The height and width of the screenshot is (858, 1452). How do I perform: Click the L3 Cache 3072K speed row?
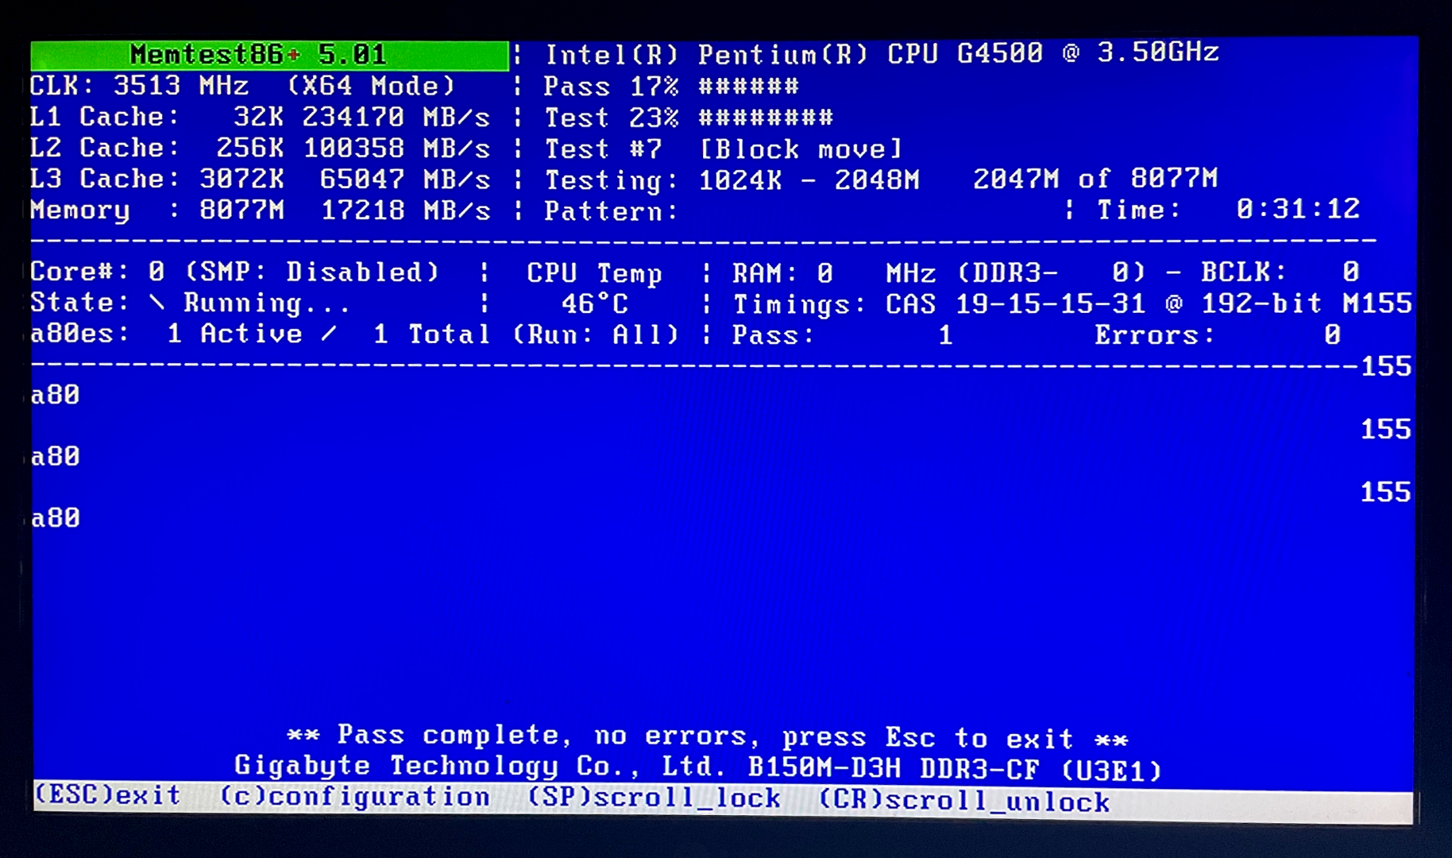260,179
